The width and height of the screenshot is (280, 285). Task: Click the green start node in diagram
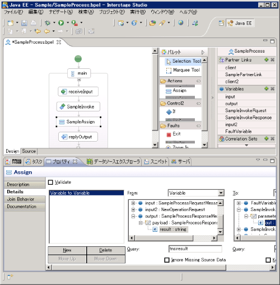point(78,59)
